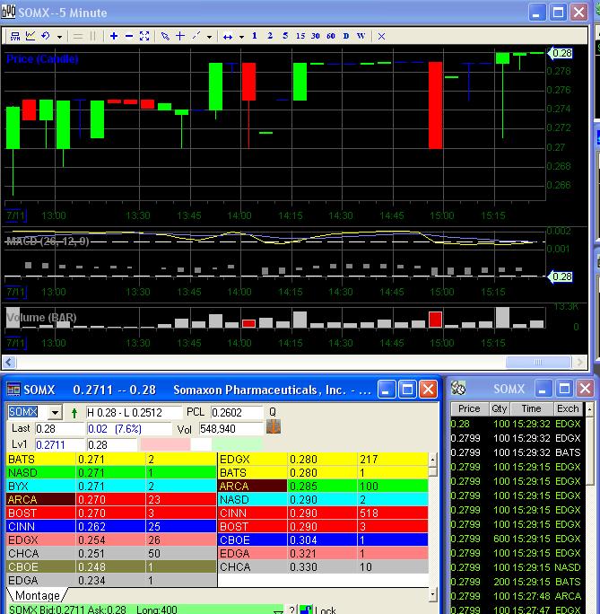Select the ARCA 0.285 ask row

[323, 487]
